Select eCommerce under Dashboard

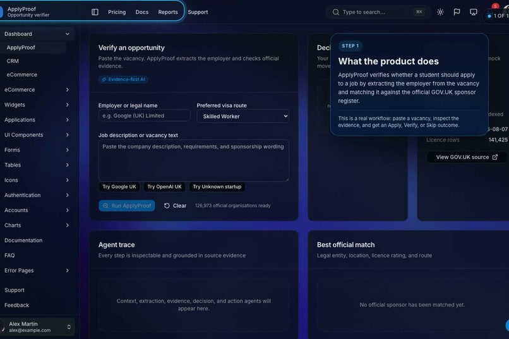(x=33, y=74)
